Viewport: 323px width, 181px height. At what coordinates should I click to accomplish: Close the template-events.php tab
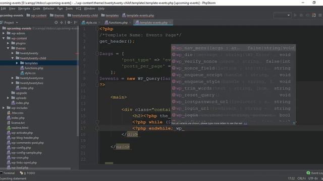tap(170, 23)
